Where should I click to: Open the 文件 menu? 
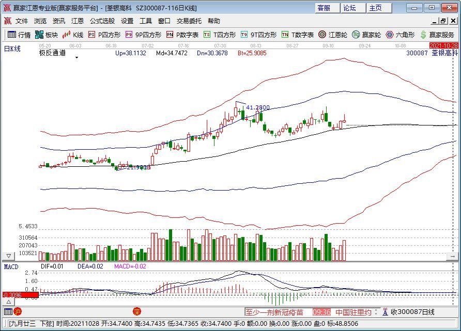pos(22,21)
